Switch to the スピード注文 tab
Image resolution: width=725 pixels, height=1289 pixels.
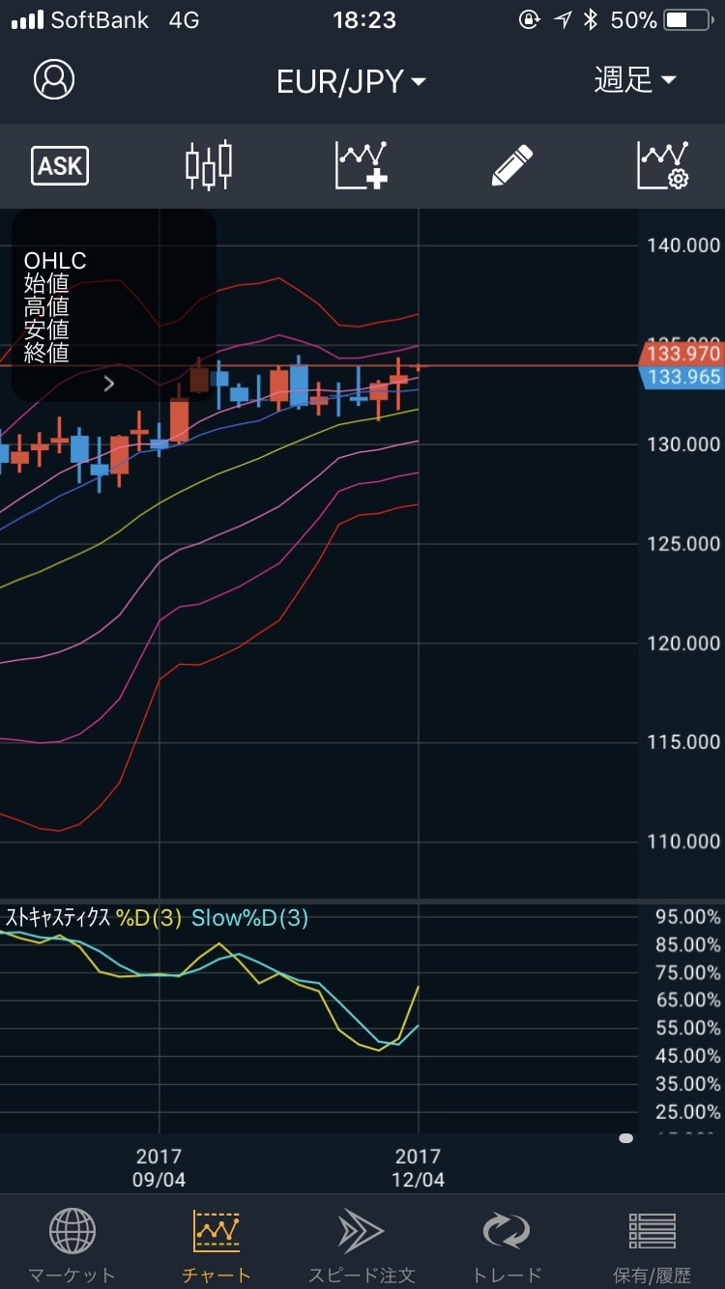[362, 1246]
